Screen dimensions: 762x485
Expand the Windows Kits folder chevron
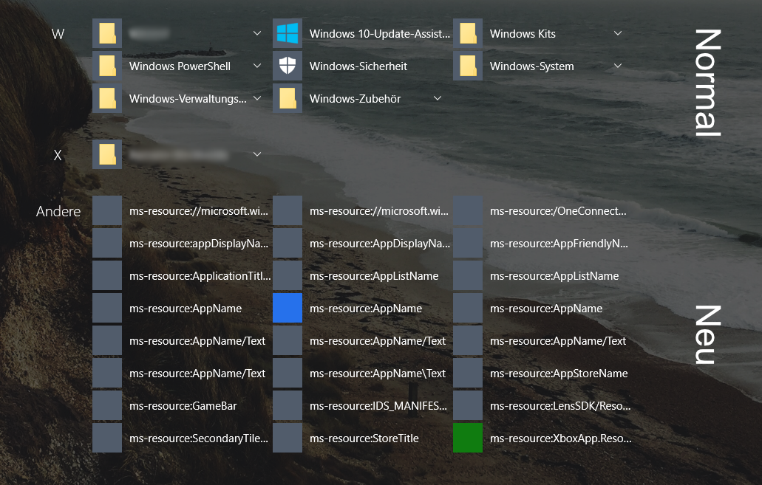[x=618, y=33]
